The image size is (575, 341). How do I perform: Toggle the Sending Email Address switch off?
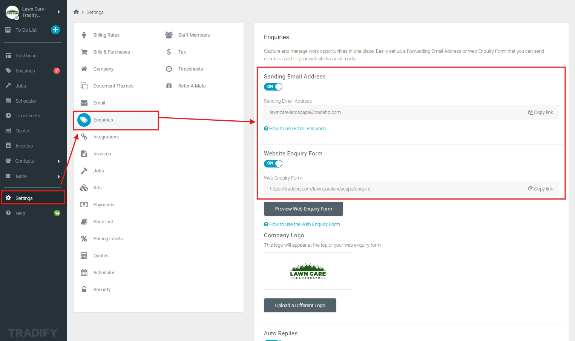coord(273,87)
